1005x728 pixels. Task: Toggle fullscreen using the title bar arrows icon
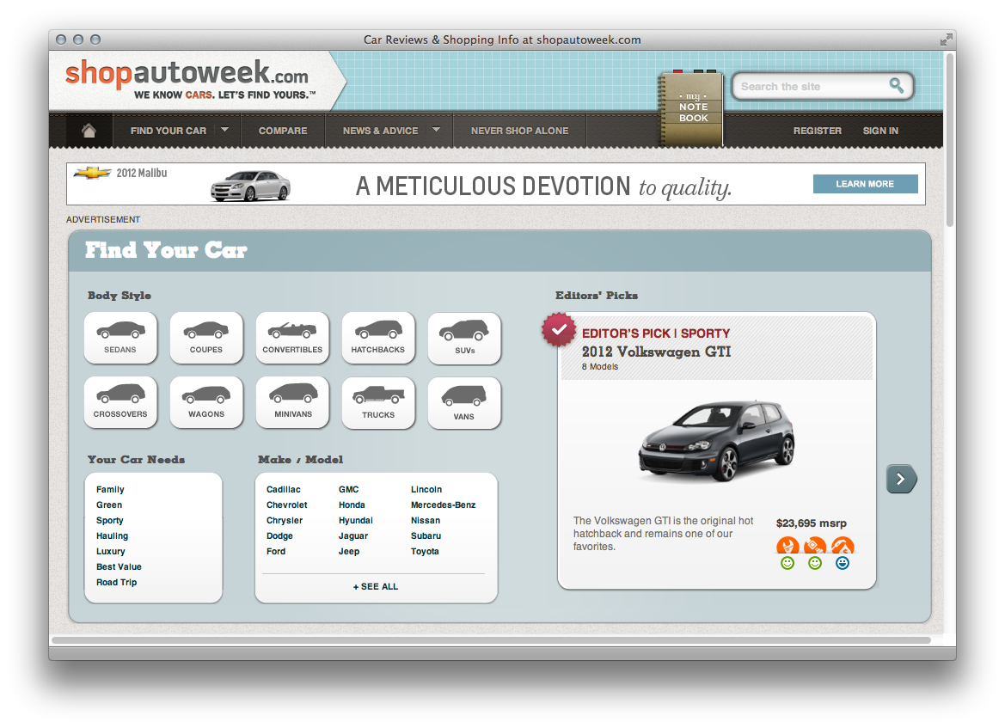point(946,40)
